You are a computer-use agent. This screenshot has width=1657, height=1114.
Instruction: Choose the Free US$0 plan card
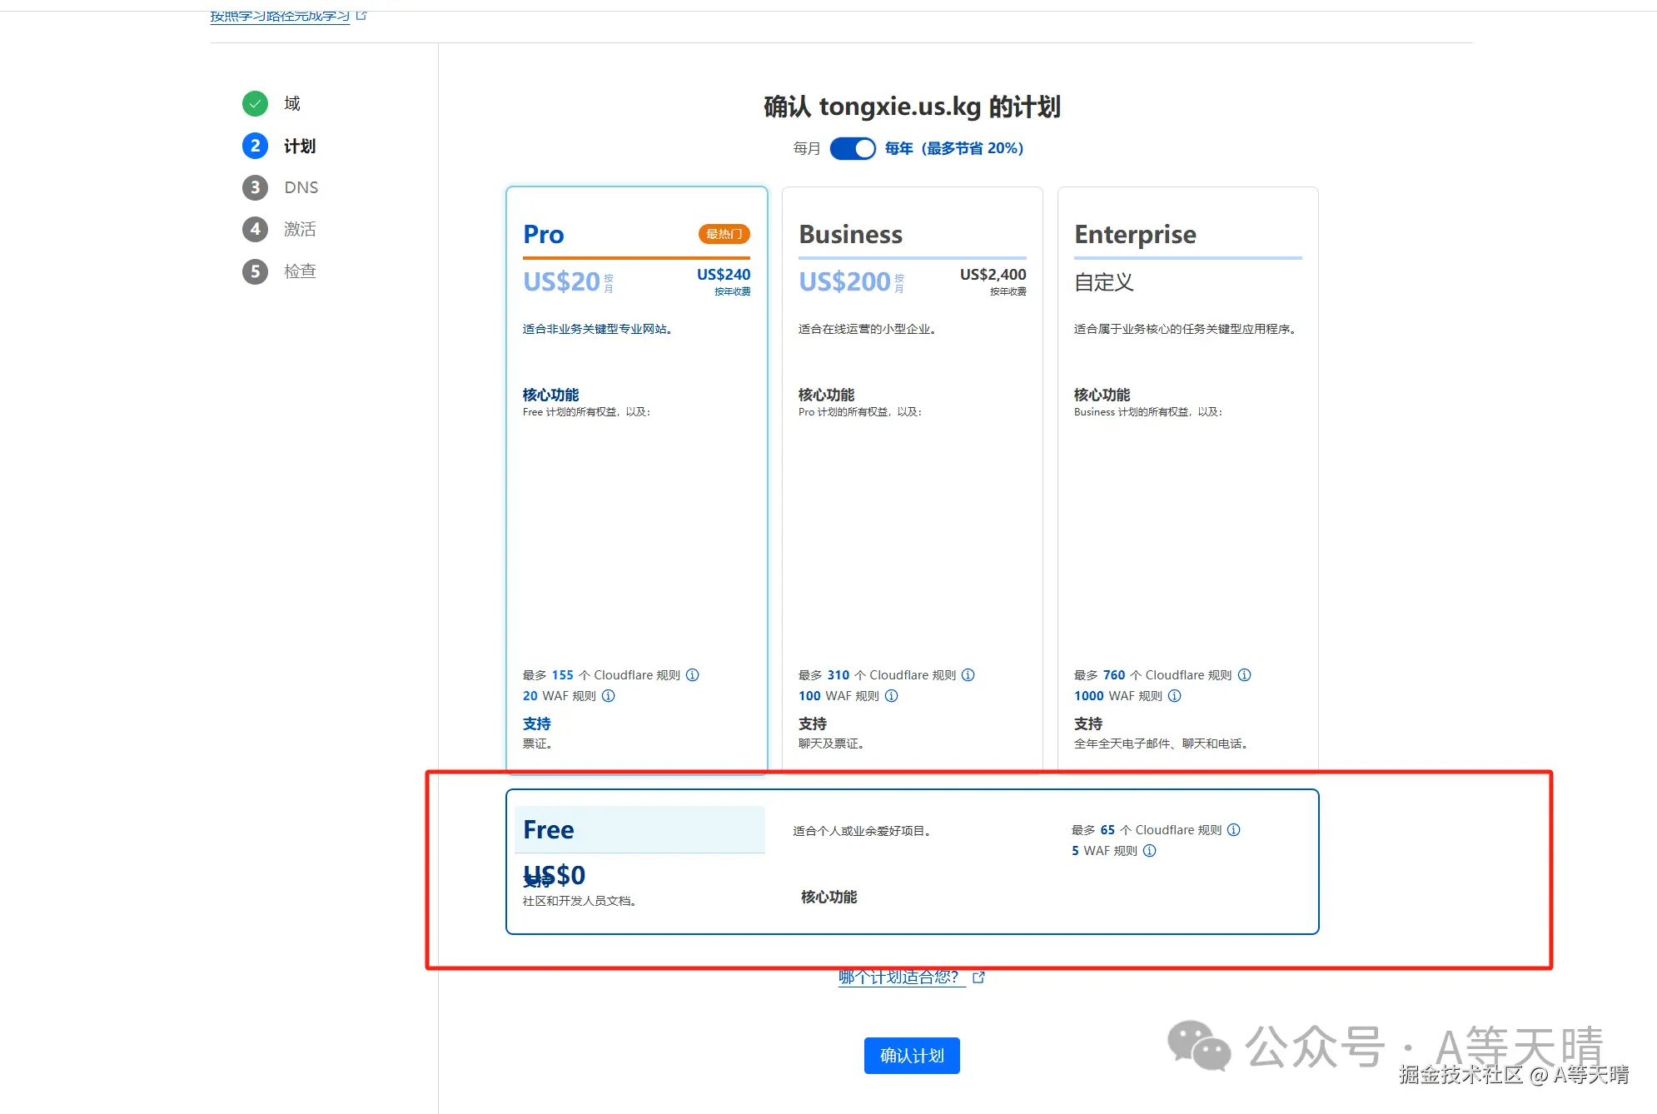tap(912, 863)
